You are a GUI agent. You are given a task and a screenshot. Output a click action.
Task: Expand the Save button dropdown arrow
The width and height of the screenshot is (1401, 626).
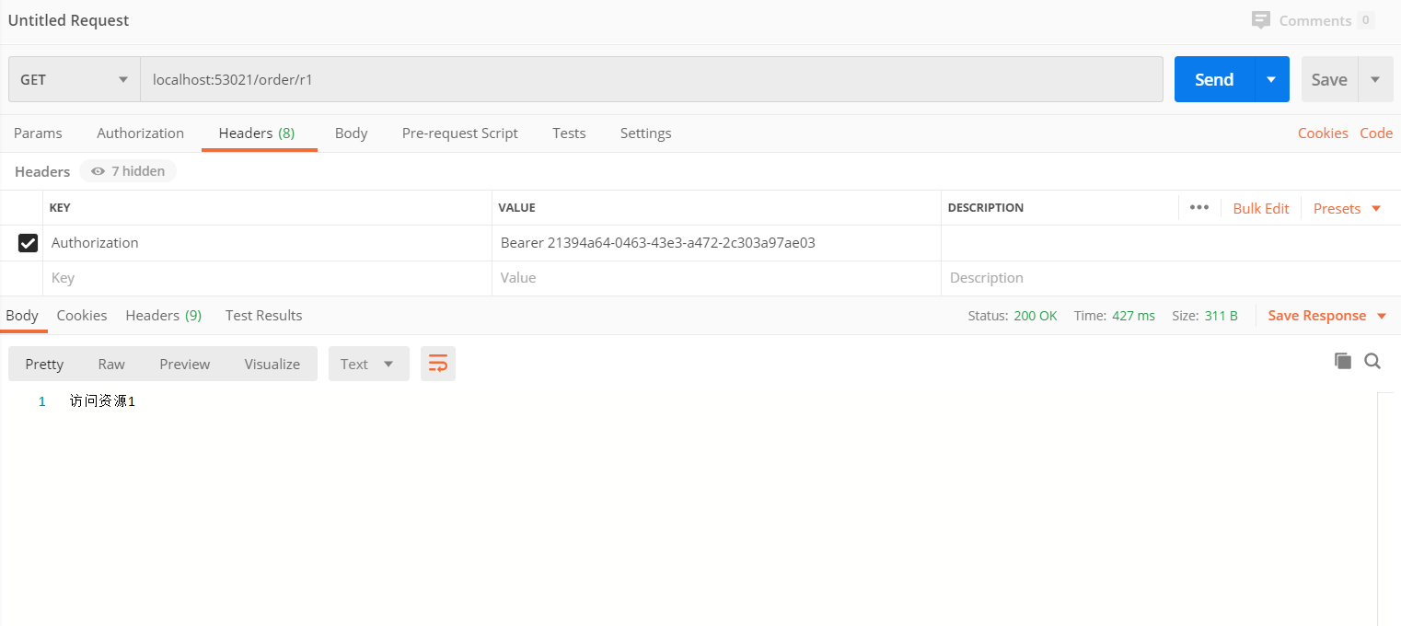tap(1375, 80)
